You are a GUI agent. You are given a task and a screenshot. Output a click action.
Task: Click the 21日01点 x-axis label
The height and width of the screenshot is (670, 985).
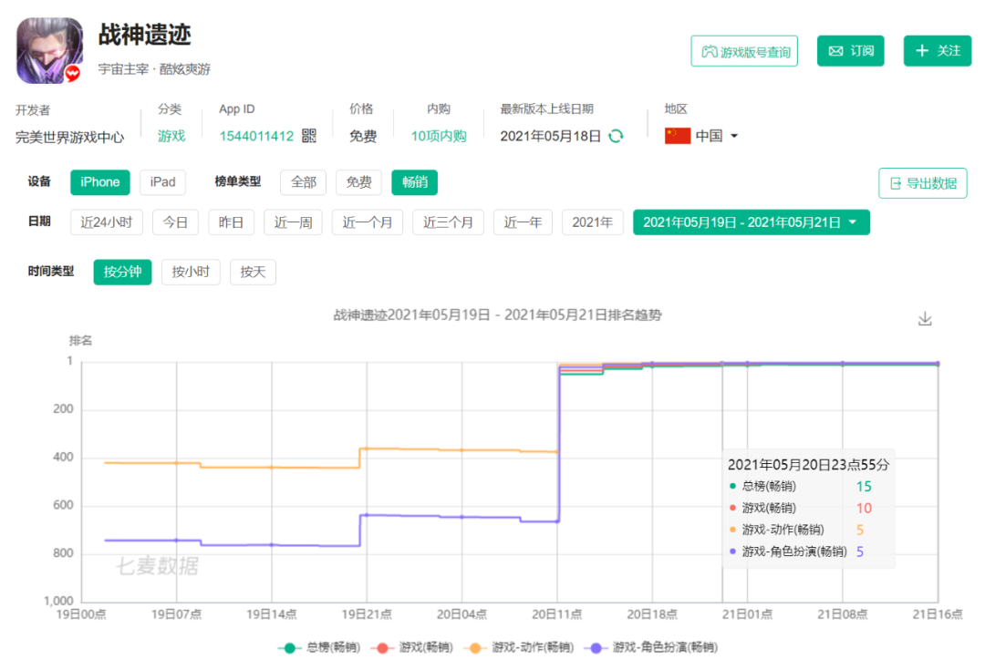click(x=747, y=614)
